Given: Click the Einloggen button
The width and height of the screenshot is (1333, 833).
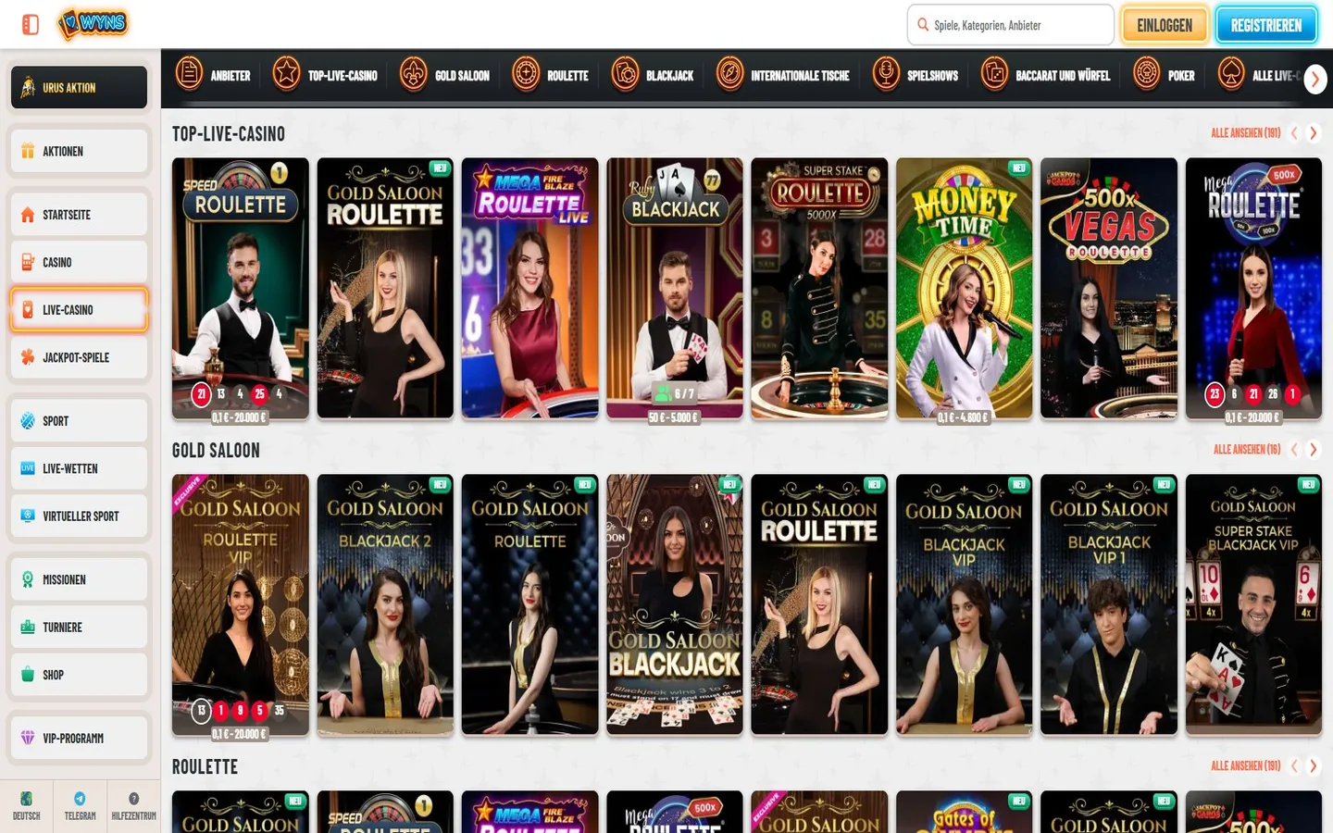Looking at the screenshot, I should click(x=1165, y=25).
